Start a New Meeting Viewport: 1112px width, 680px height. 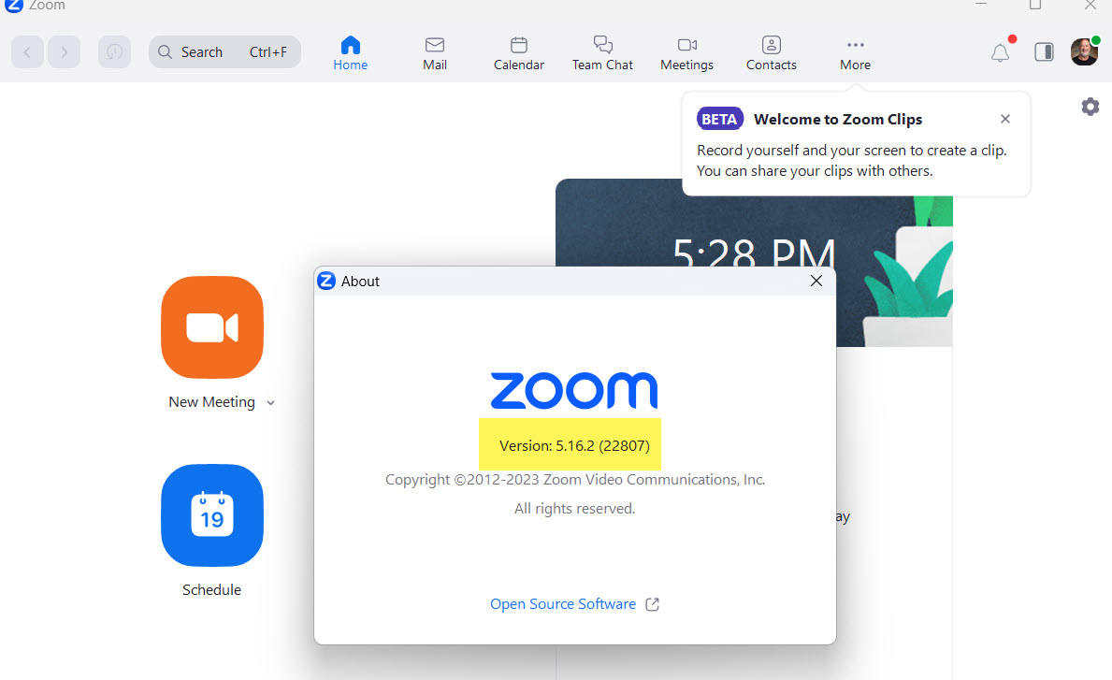211,327
